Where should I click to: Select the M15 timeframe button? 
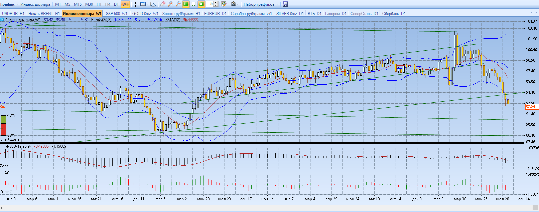(78, 4)
